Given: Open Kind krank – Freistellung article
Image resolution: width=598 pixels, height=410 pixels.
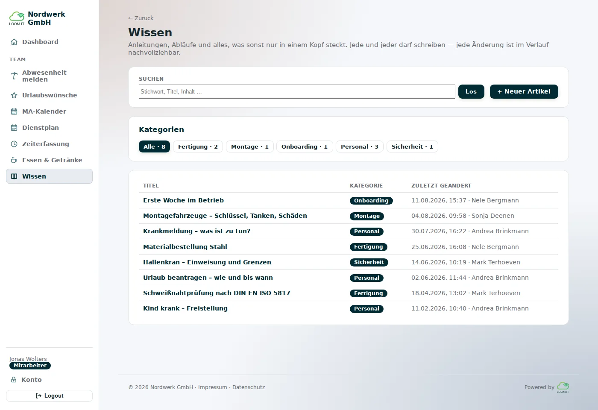Looking at the screenshot, I should point(185,308).
